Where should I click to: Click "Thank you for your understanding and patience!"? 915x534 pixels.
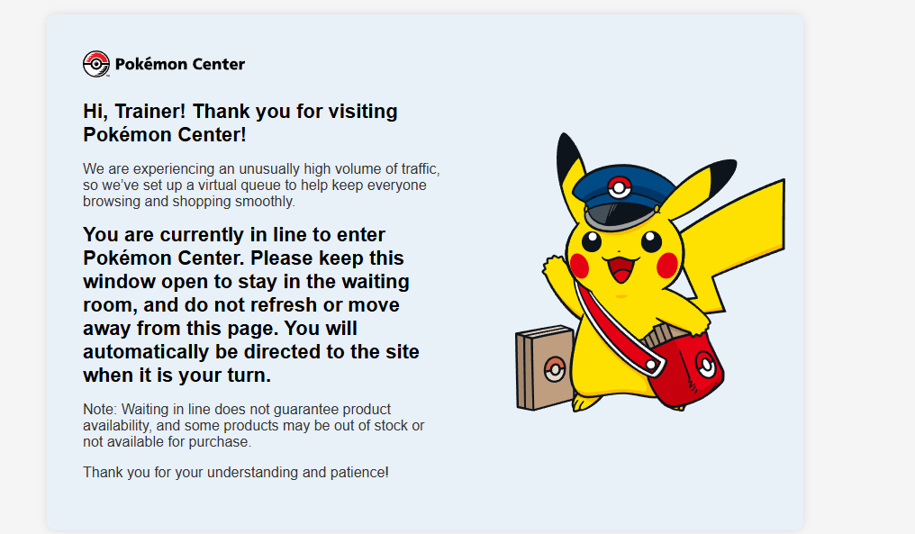236,472
